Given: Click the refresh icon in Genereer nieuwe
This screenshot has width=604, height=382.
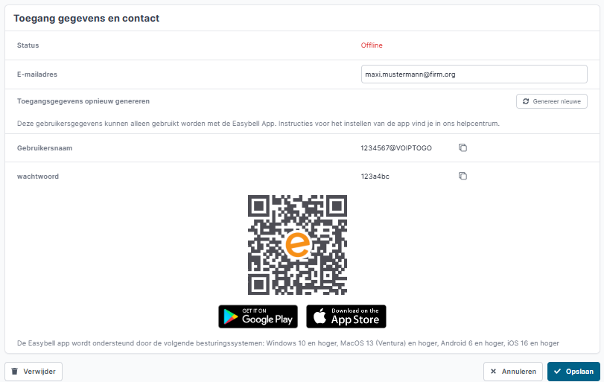Looking at the screenshot, I should click(x=525, y=101).
